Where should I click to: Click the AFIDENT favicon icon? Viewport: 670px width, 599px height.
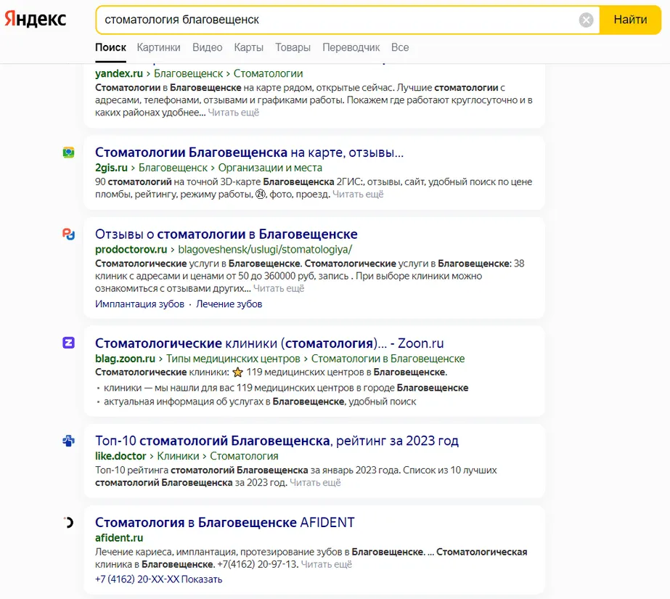pyautogui.click(x=68, y=522)
